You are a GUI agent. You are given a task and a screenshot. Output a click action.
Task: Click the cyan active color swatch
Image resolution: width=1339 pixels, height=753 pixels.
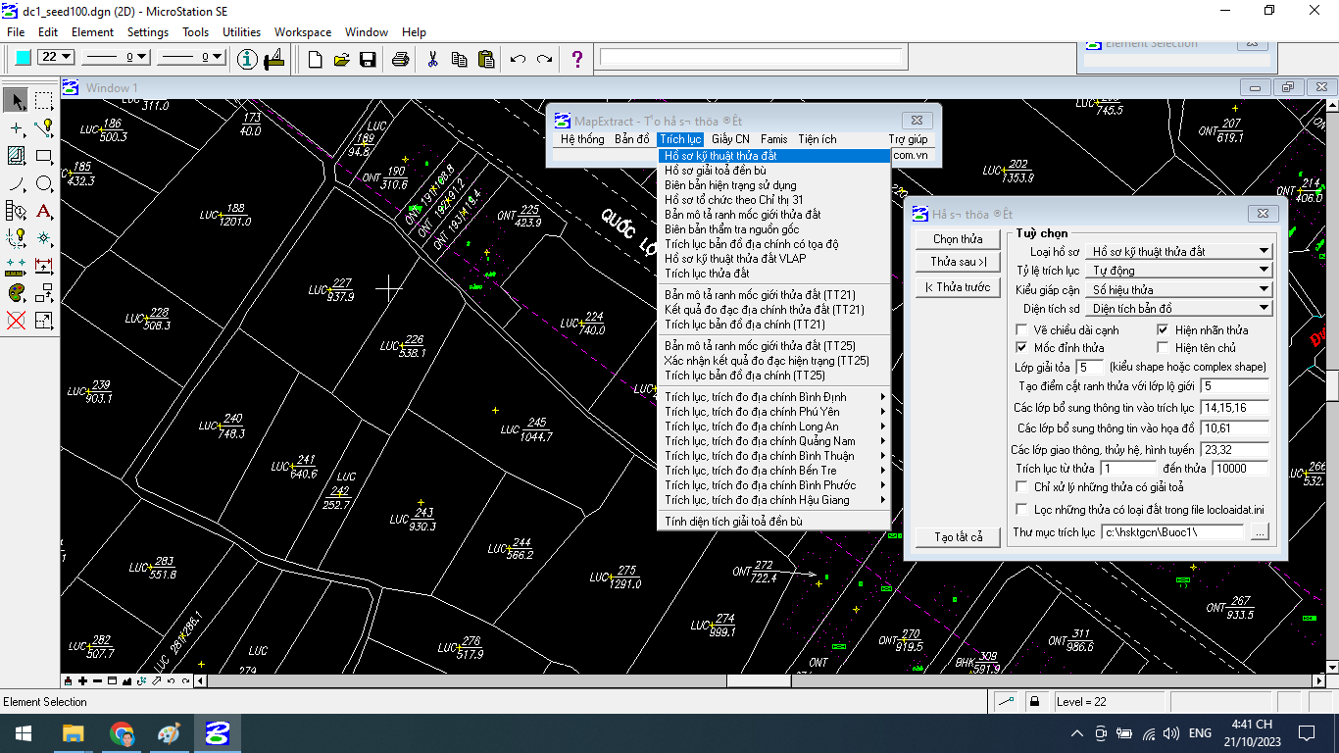click(23, 58)
